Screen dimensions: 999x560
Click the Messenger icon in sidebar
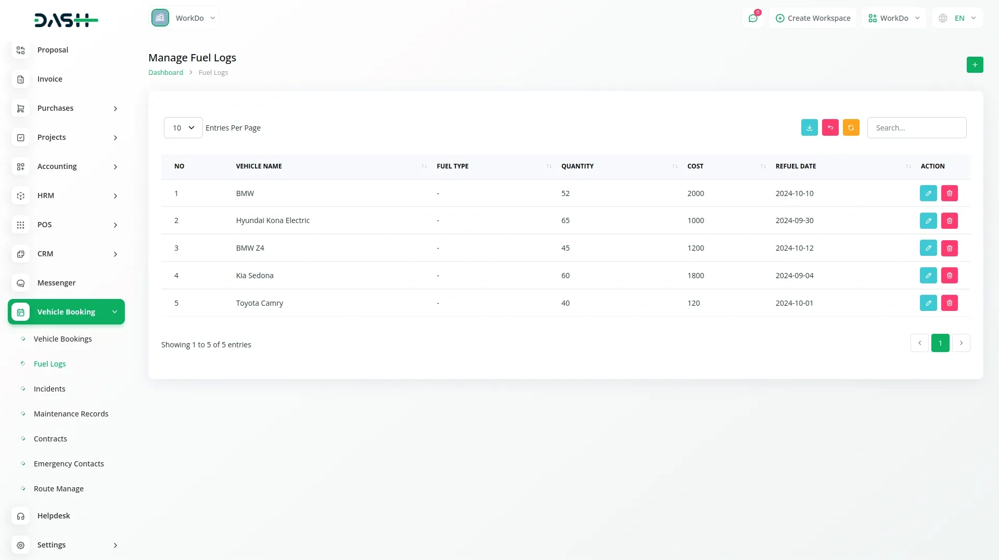(x=20, y=283)
